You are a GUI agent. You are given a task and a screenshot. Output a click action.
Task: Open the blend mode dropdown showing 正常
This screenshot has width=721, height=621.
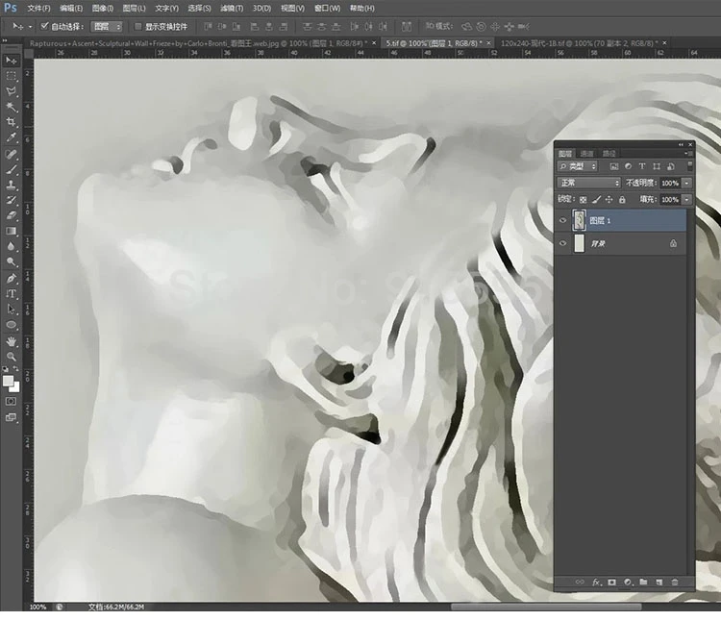[x=589, y=183]
